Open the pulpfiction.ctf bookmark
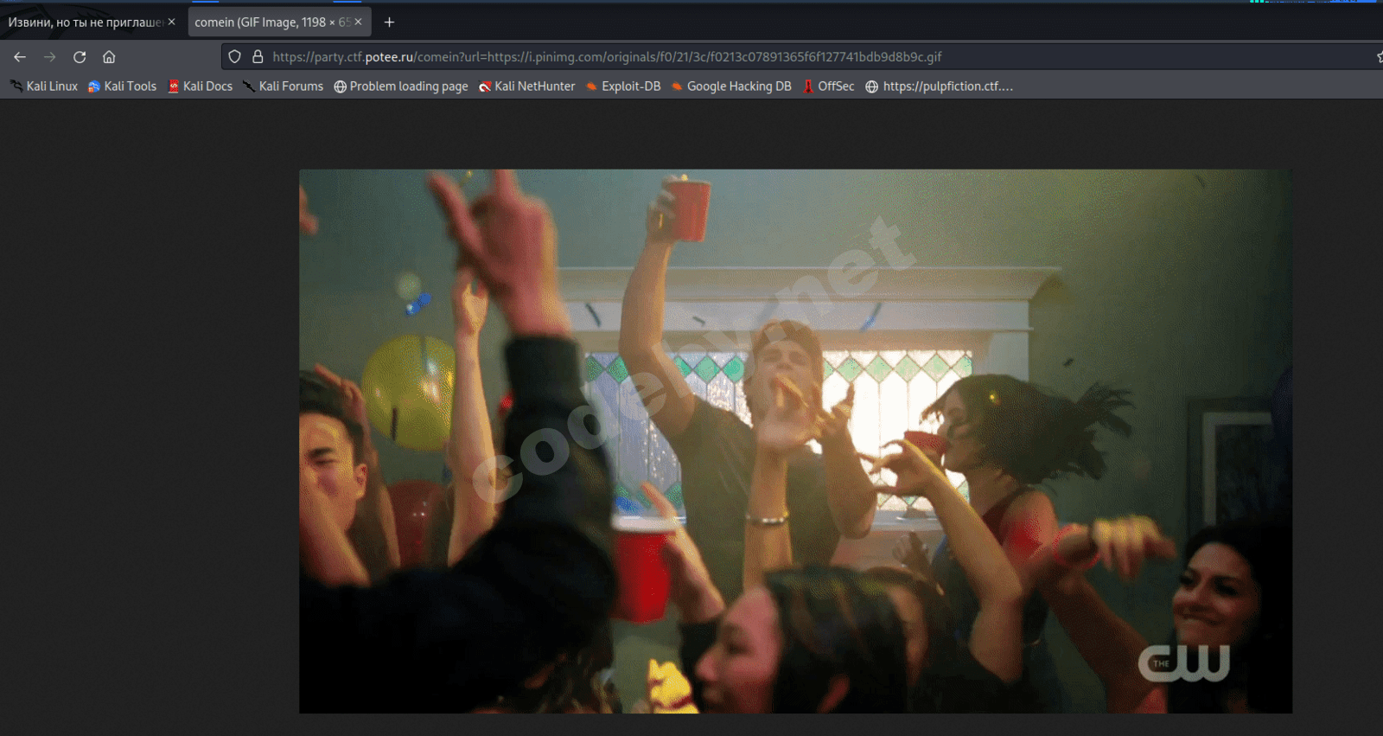The image size is (1383, 736). click(940, 86)
